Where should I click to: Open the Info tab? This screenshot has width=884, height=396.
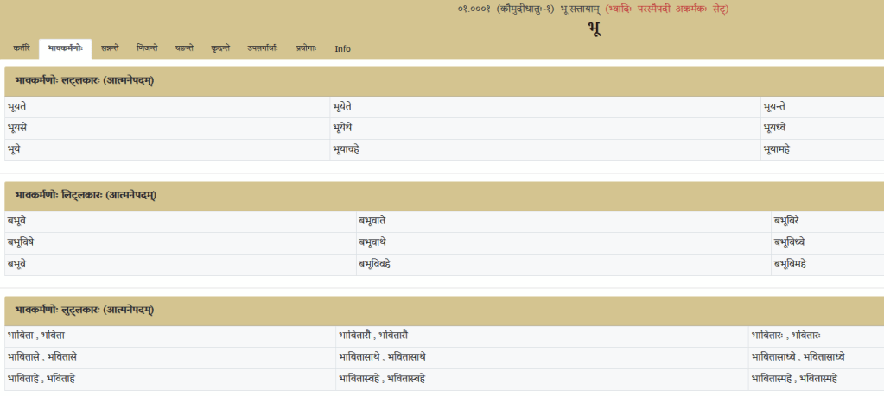343,48
